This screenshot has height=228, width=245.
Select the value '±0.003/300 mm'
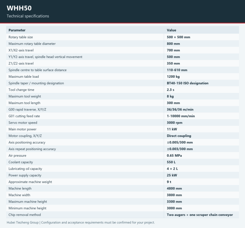(x=180, y=149)
